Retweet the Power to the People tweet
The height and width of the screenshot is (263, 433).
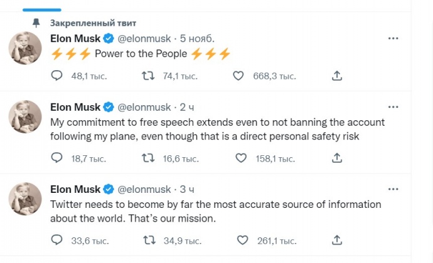coord(147,76)
